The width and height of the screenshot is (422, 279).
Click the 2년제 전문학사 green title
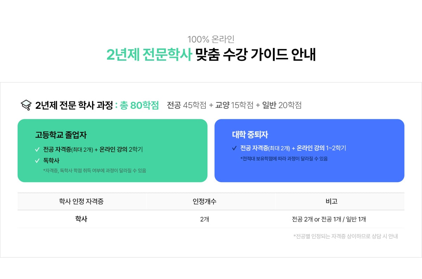click(149, 55)
